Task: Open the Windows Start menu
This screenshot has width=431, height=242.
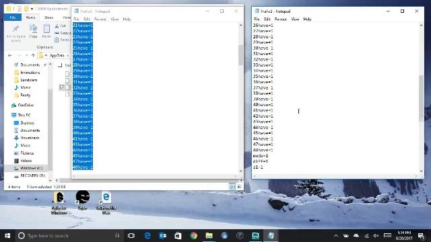Action: point(7,236)
